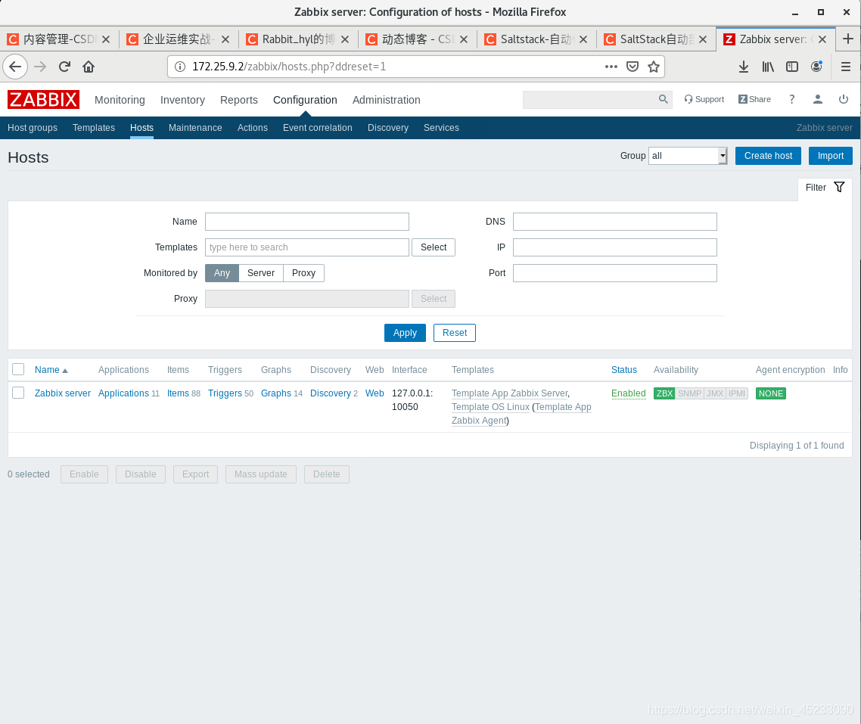Viewport: 861px width, 724px height.
Task: Select Proxy for Monitored by
Action: pyautogui.click(x=303, y=273)
